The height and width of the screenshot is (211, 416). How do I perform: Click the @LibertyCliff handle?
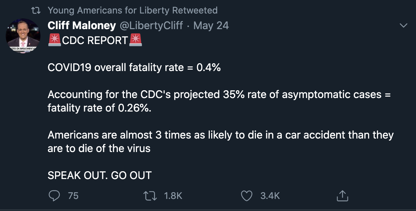pyautogui.click(x=151, y=26)
